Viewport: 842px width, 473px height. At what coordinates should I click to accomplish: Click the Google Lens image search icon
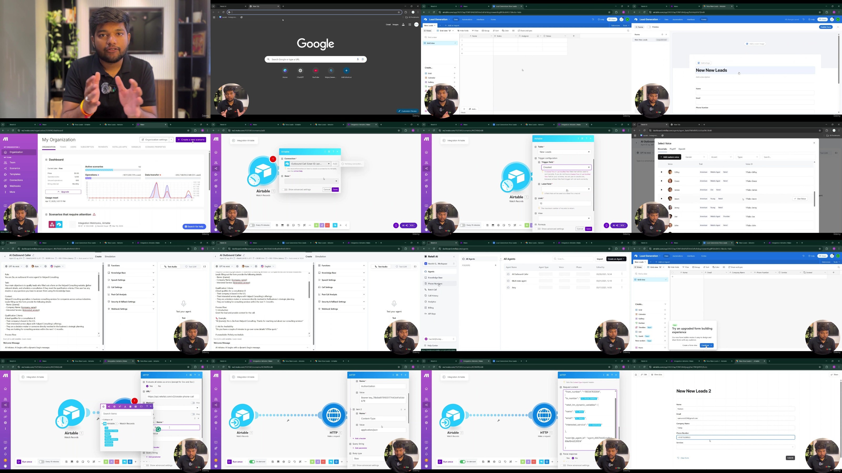[363, 59]
